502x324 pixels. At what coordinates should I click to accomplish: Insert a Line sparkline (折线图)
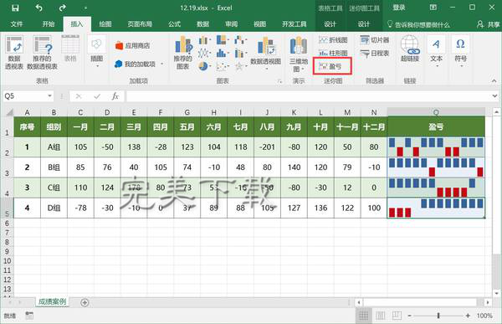click(x=333, y=40)
